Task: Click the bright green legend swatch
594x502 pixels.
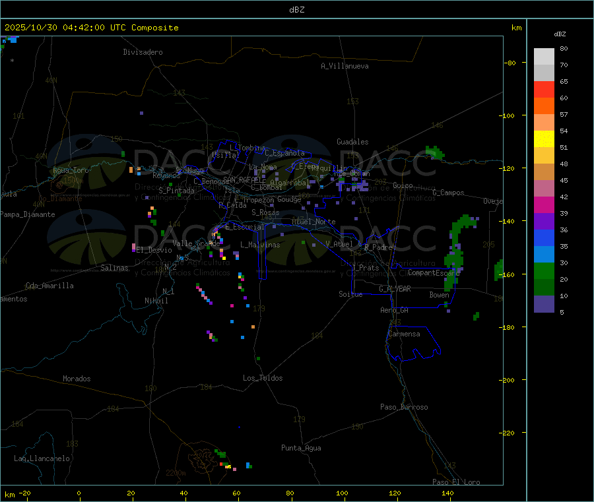Action: [544, 270]
